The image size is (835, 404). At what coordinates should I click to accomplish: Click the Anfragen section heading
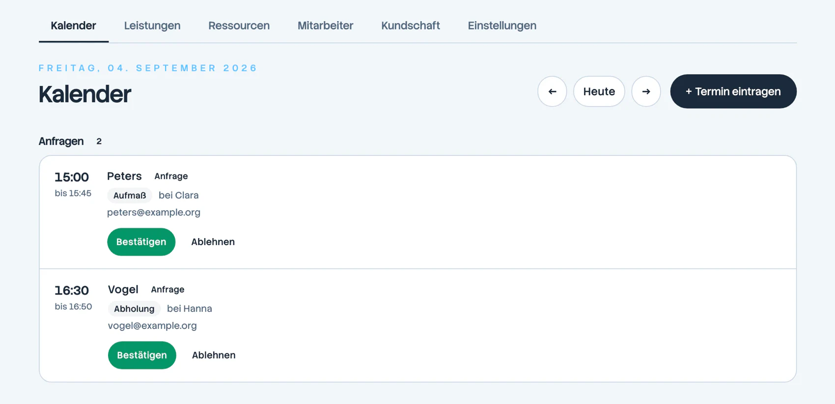61,141
